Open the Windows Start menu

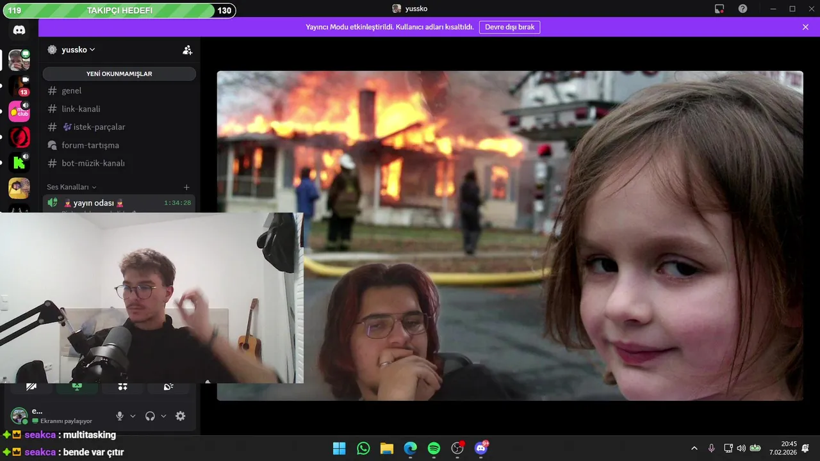click(x=339, y=448)
